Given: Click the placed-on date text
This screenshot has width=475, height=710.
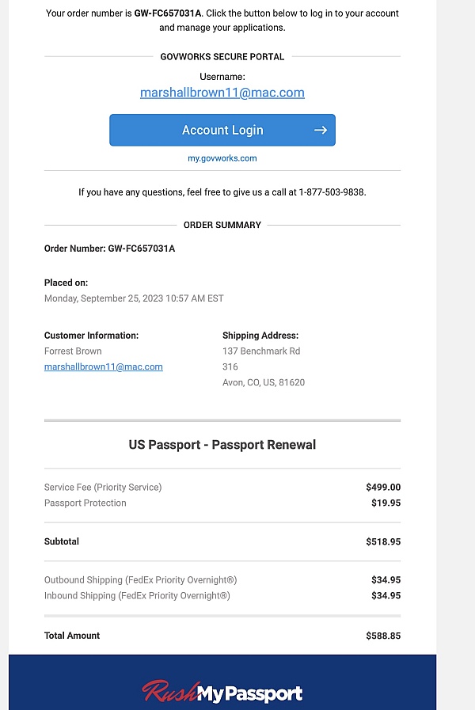Looking at the screenshot, I should (x=134, y=298).
